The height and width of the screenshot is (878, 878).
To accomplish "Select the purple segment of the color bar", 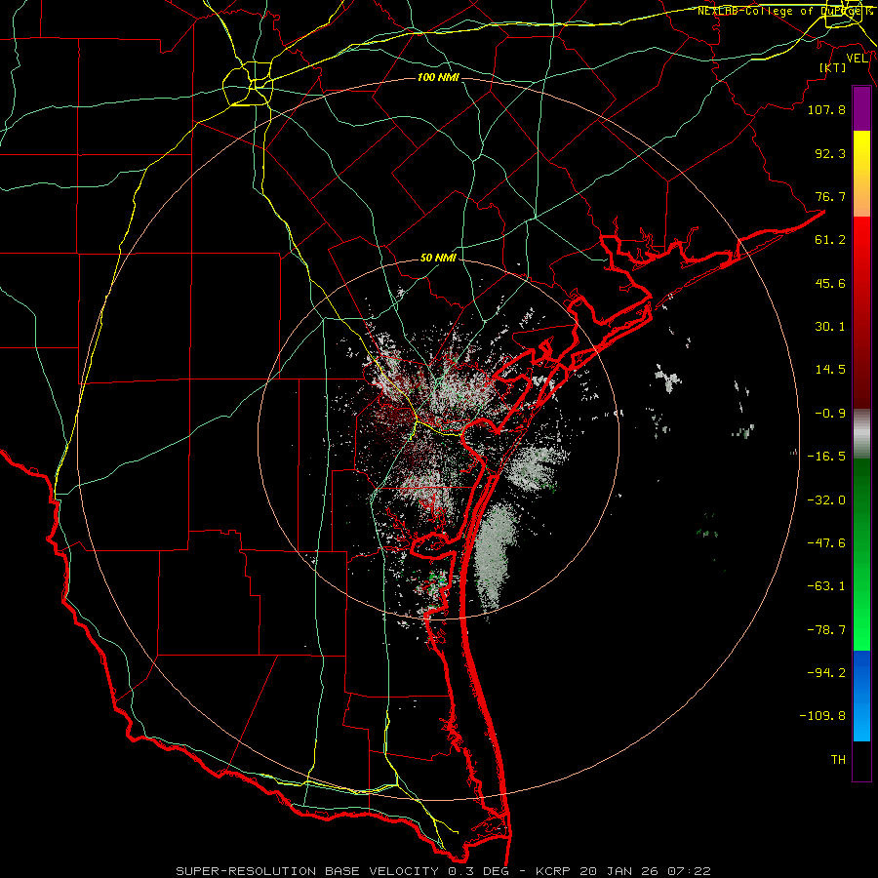I will pos(861,109).
